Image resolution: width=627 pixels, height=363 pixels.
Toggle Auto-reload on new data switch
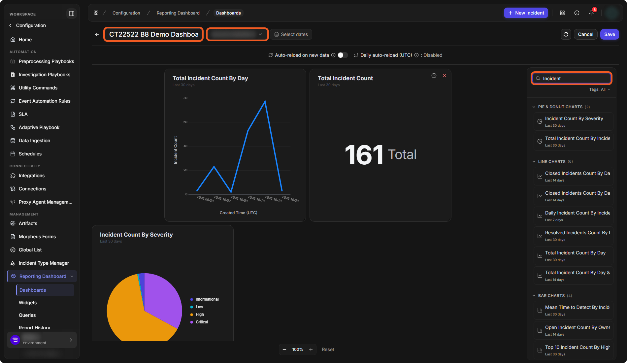tap(343, 55)
